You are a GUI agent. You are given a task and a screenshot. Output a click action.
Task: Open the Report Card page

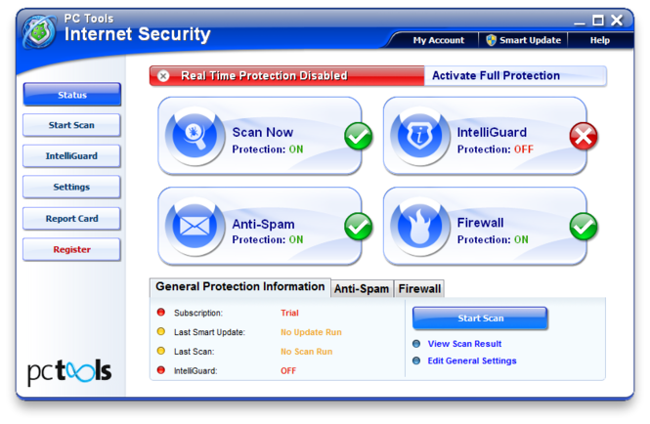(x=71, y=219)
